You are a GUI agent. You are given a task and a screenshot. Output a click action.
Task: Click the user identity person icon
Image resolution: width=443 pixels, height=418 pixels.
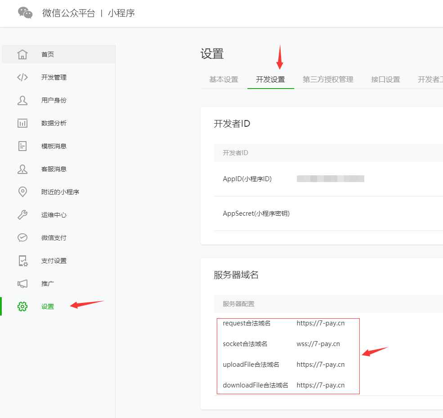pyautogui.click(x=22, y=100)
